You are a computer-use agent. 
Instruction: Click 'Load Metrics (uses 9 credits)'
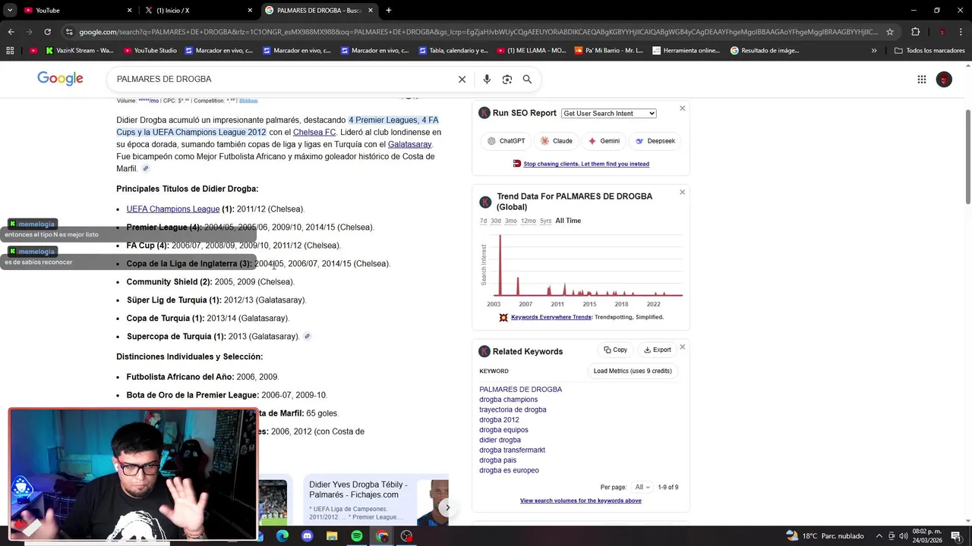[x=633, y=371]
